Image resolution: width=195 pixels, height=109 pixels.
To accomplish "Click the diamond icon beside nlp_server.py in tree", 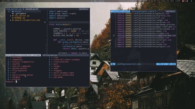I will (13, 16).
